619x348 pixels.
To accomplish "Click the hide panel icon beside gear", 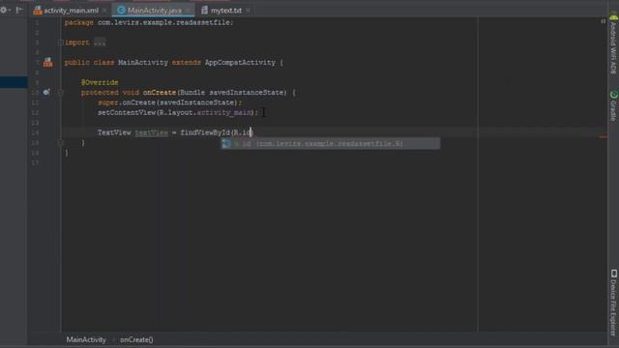I will 19,10.
